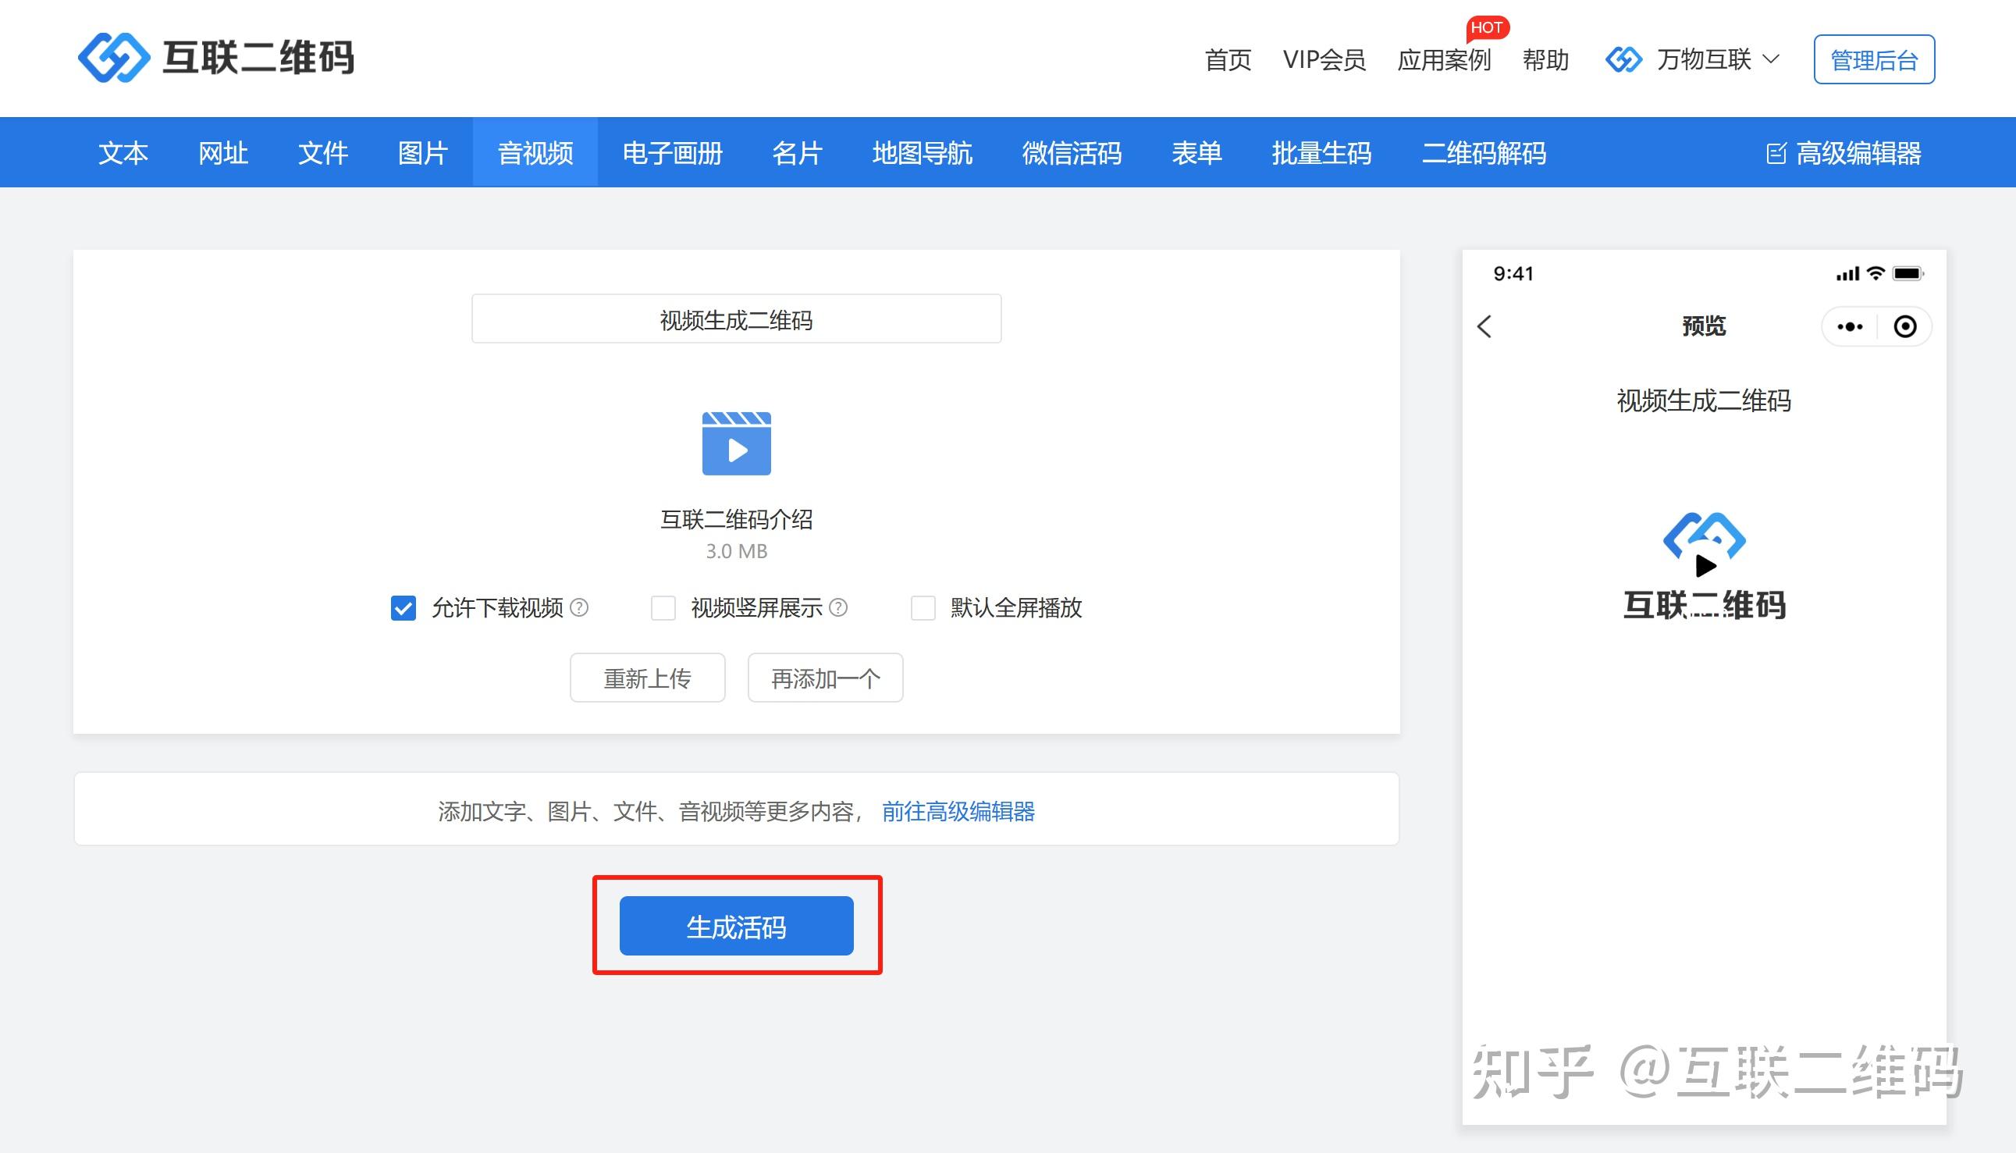Play the video in the preview pane

click(x=1705, y=565)
